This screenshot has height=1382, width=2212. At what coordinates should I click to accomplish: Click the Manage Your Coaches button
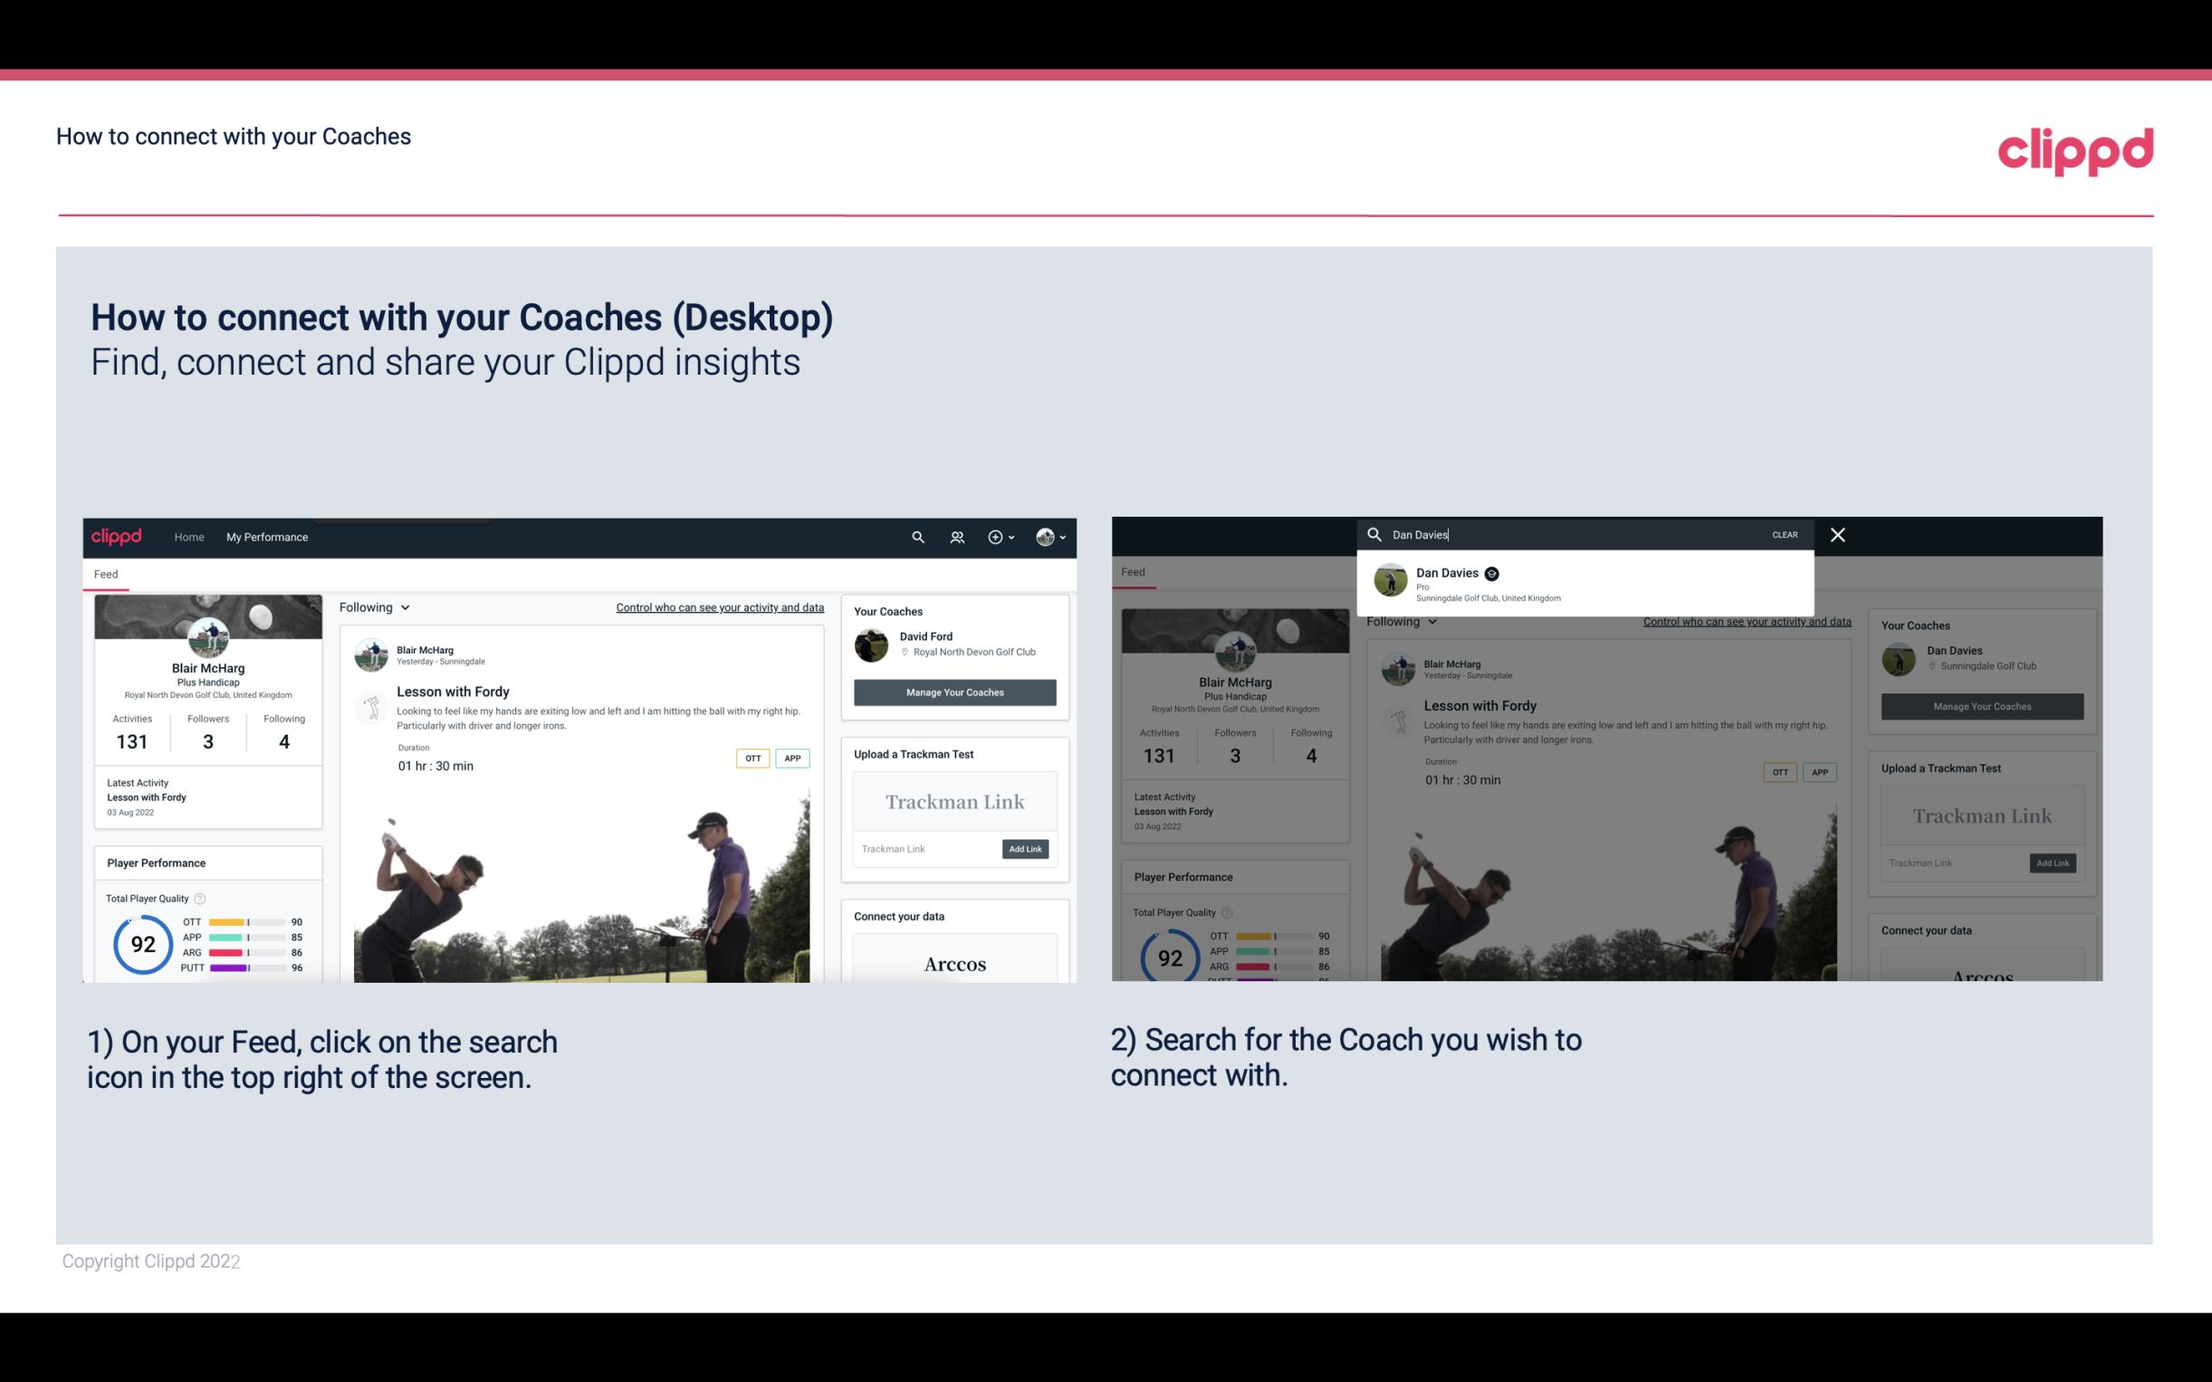coord(954,691)
